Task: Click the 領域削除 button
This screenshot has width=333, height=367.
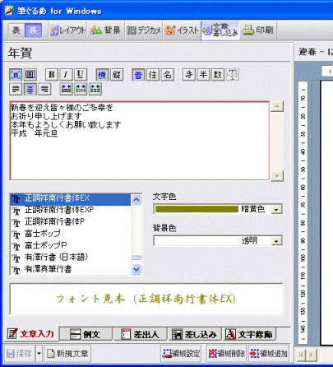Action: pyautogui.click(x=227, y=354)
